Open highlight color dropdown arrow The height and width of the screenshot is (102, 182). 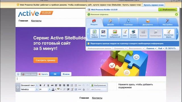point(61,90)
